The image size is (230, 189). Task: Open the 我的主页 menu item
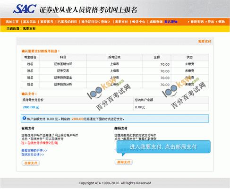12,22
